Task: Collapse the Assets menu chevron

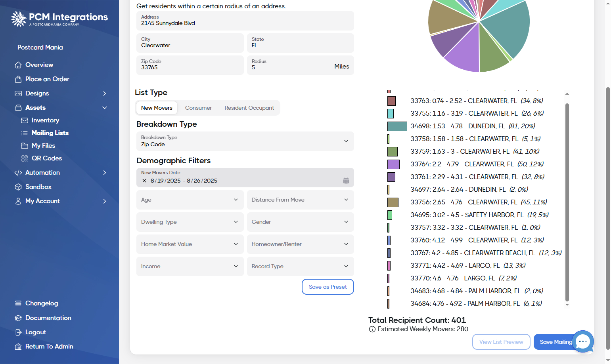Action: click(x=105, y=108)
